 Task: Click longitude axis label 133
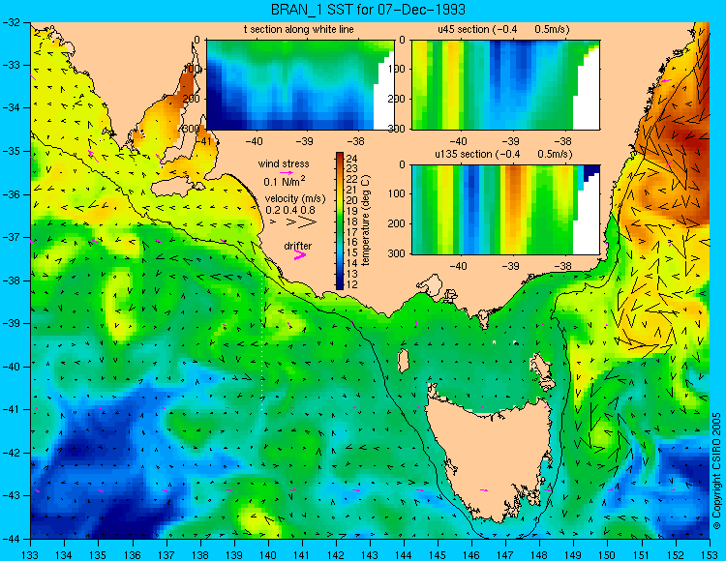coord(31,554)
